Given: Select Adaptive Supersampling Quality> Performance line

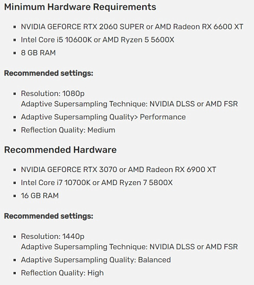Looking at the screenshot, I should (103, 117).
